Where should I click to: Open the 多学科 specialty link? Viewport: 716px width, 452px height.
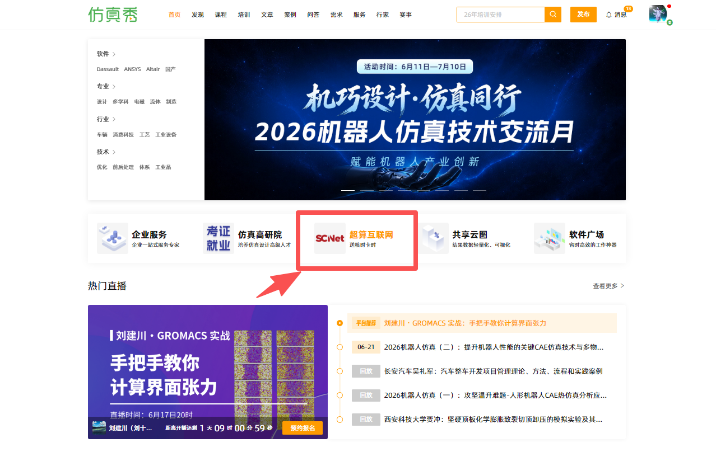[120, 102]
